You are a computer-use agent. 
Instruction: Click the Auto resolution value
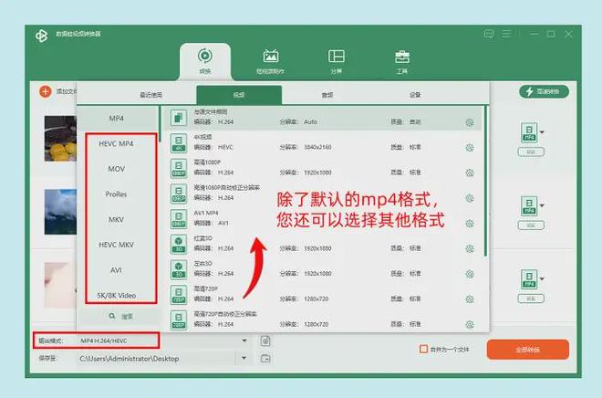click(x=311, y=121)
